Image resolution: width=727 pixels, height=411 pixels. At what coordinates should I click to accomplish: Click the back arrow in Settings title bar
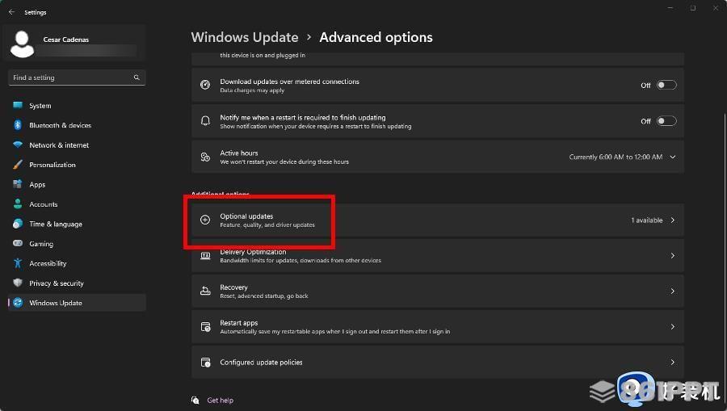[x=11, y=12]
